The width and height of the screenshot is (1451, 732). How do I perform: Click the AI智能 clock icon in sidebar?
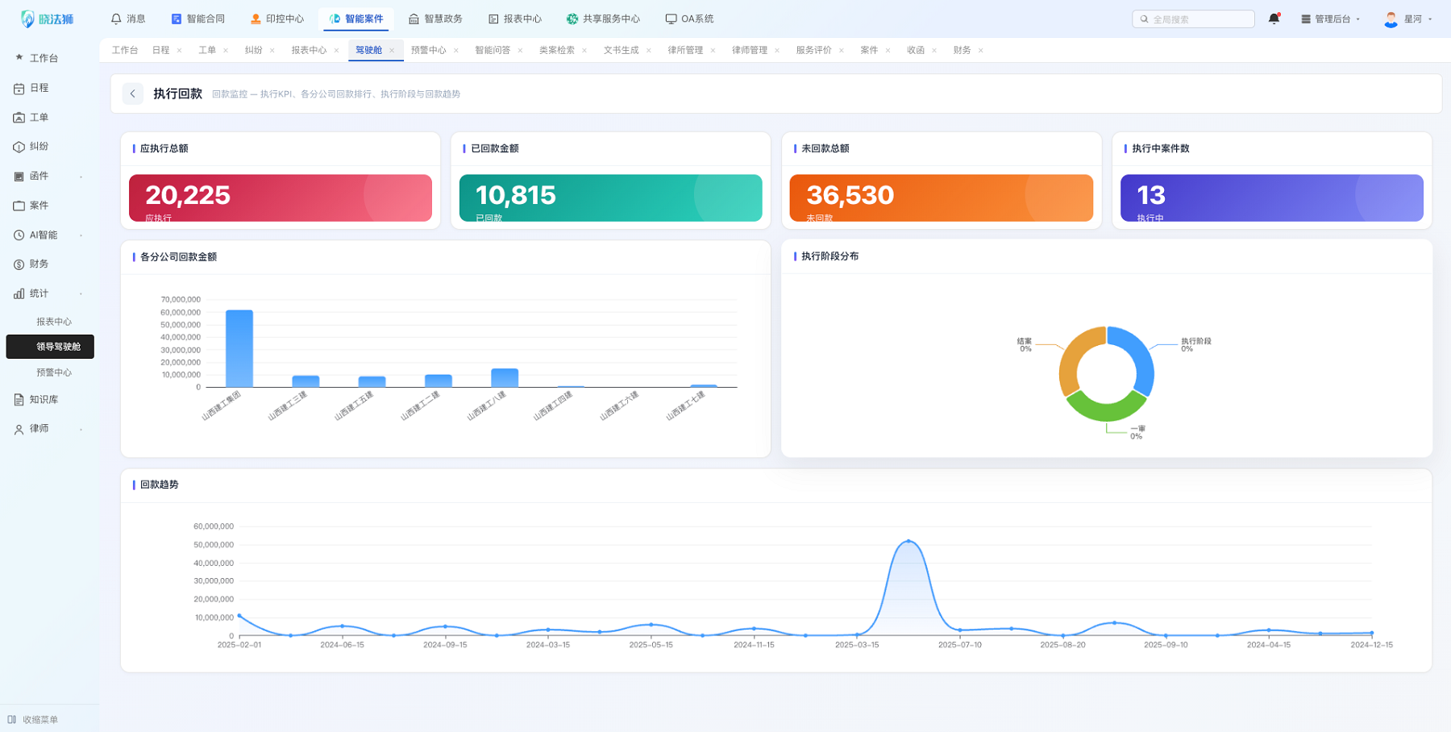19,235
